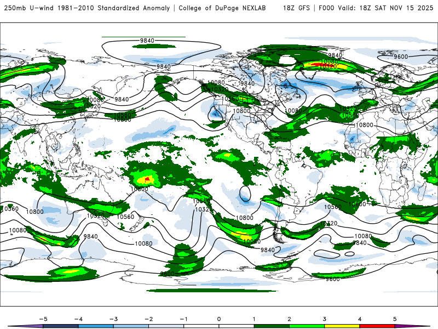The image size is (438, 329).
Task: Click the colorbar tick label '3'
Action: 325,319
